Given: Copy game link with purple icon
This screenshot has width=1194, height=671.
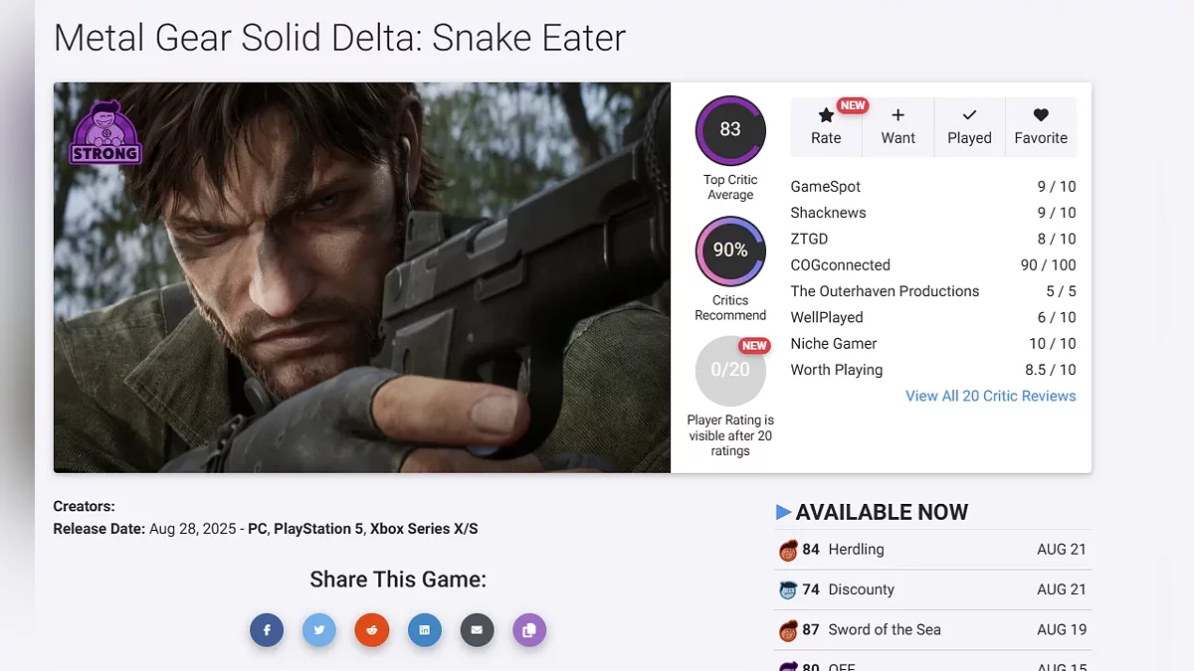Looking at the screenshot, I should pyautogui.click(x=529, y=630).
